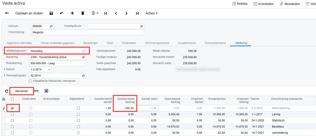Click Opslaan en sluiten button
The width and height of the screenshot is (316, 136).
tap(29, 13)
